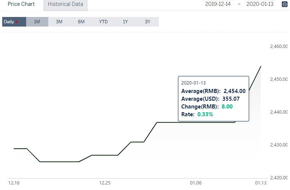Edit the start date 2019-12-14 field

tap(218, 4)
